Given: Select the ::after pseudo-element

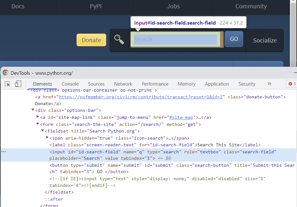Looking at the screenshot, I should pos(54,199).
